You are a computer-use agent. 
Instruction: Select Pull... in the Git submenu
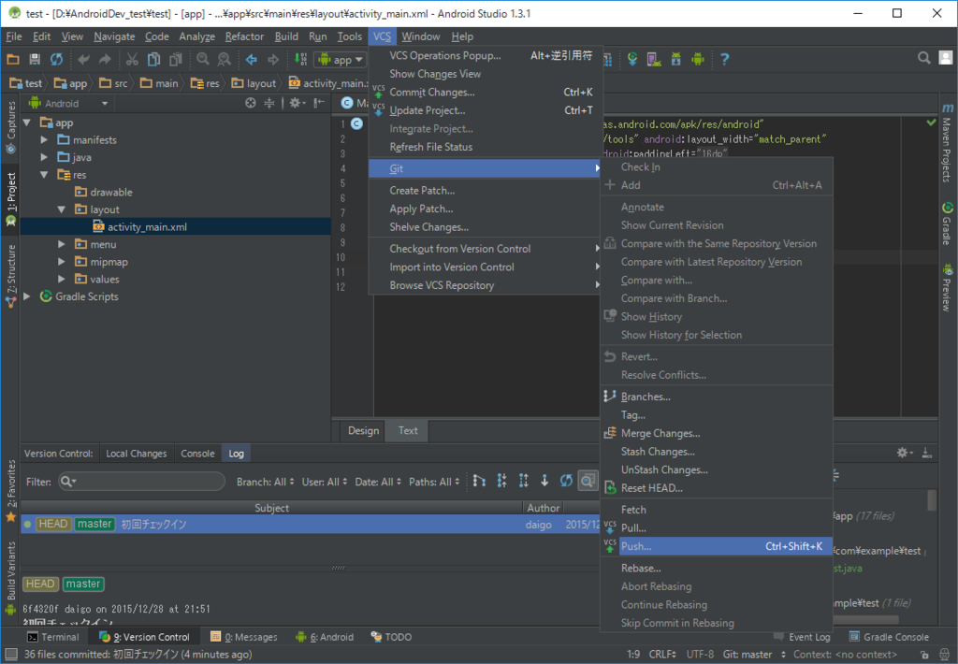click(717, 528)
